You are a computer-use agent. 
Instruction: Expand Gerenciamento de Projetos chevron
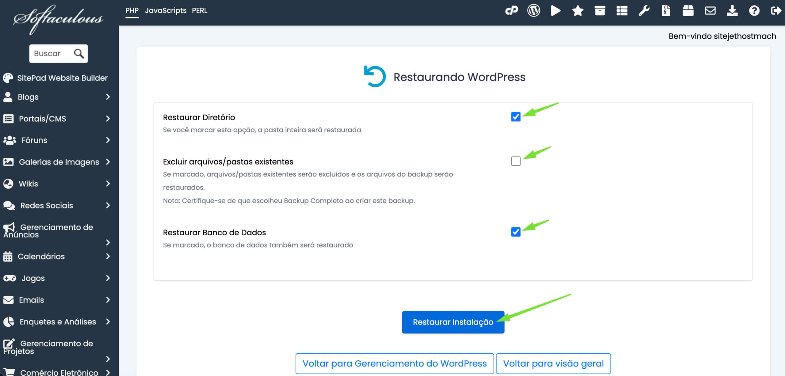point(108,359)
